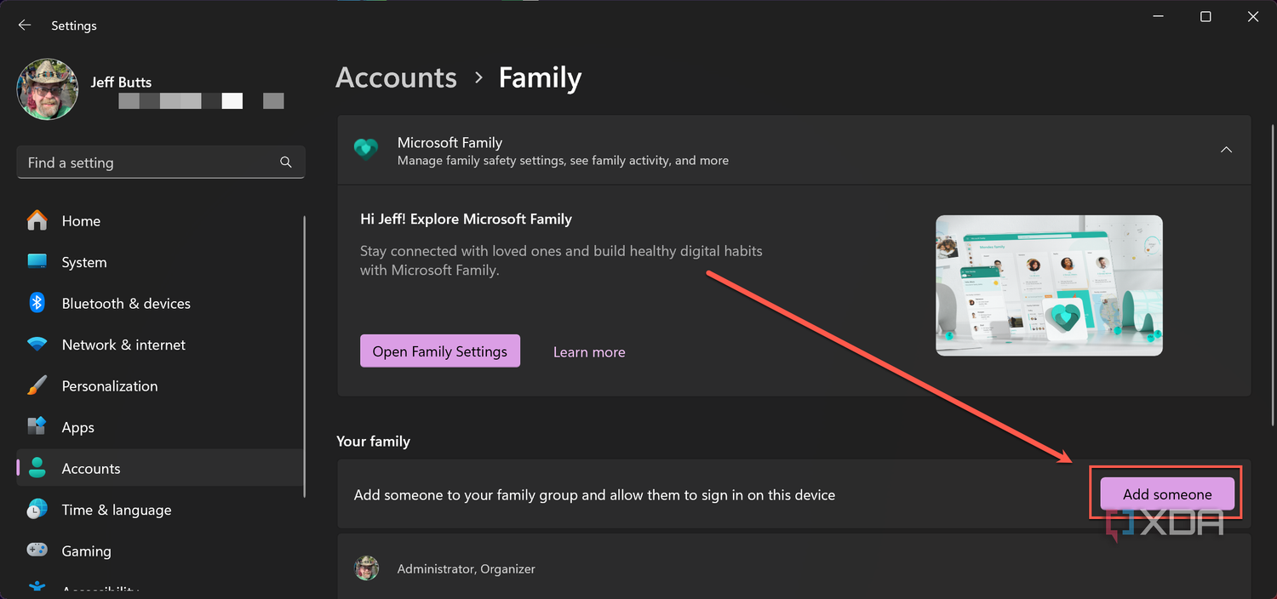Maximize the Settings window

tap(1205, 17)
